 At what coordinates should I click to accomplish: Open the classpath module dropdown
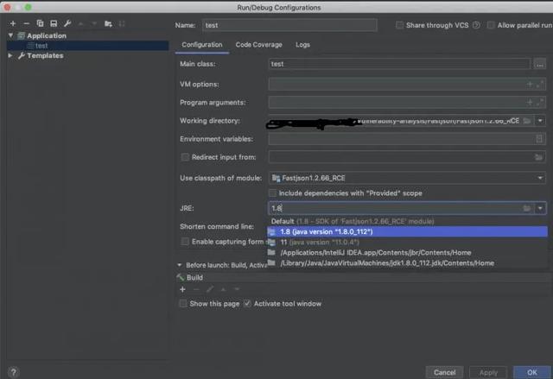pyautogui.click(x=406, y=178)
